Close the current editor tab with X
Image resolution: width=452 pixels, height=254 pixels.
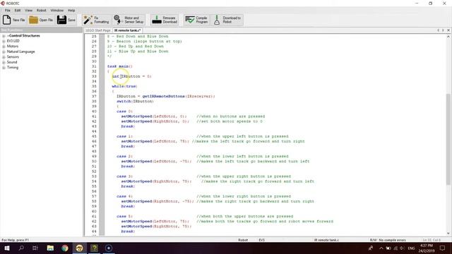point(448,30)
